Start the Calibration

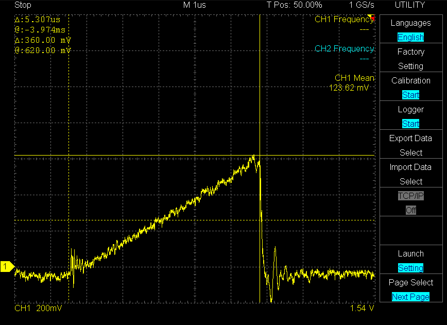click(x=410, y=95)
